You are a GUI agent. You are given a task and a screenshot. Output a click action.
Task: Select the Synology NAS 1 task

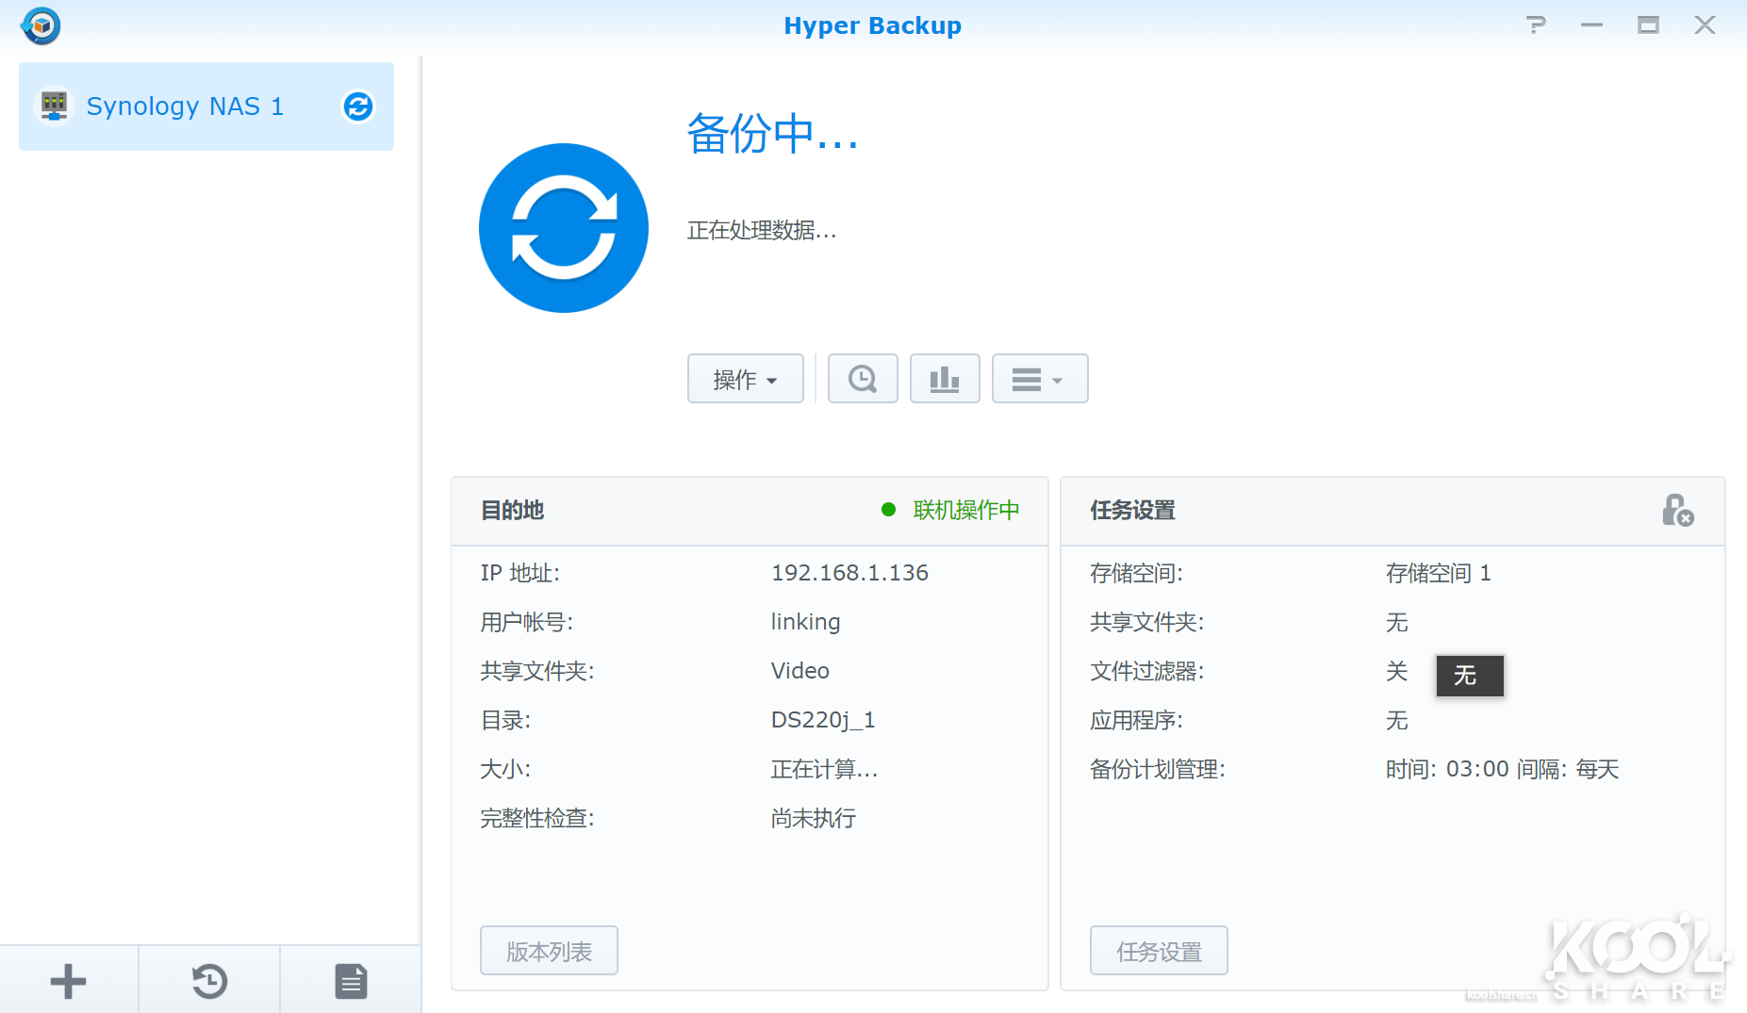tap(185, 106)
